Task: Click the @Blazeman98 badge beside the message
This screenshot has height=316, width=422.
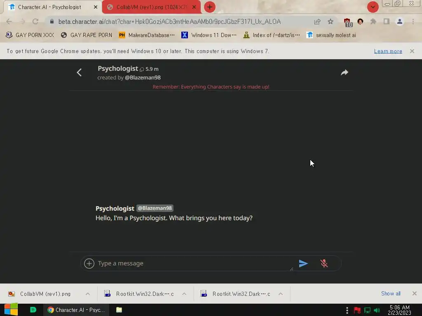Action: (155, 208)
